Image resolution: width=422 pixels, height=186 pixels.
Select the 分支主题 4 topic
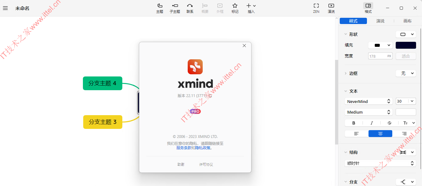click(103, 83)
